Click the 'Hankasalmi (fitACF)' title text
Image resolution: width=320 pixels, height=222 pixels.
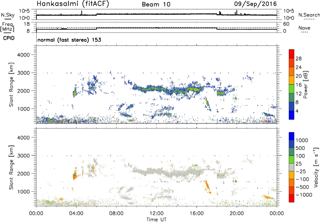tap(73, 4)
